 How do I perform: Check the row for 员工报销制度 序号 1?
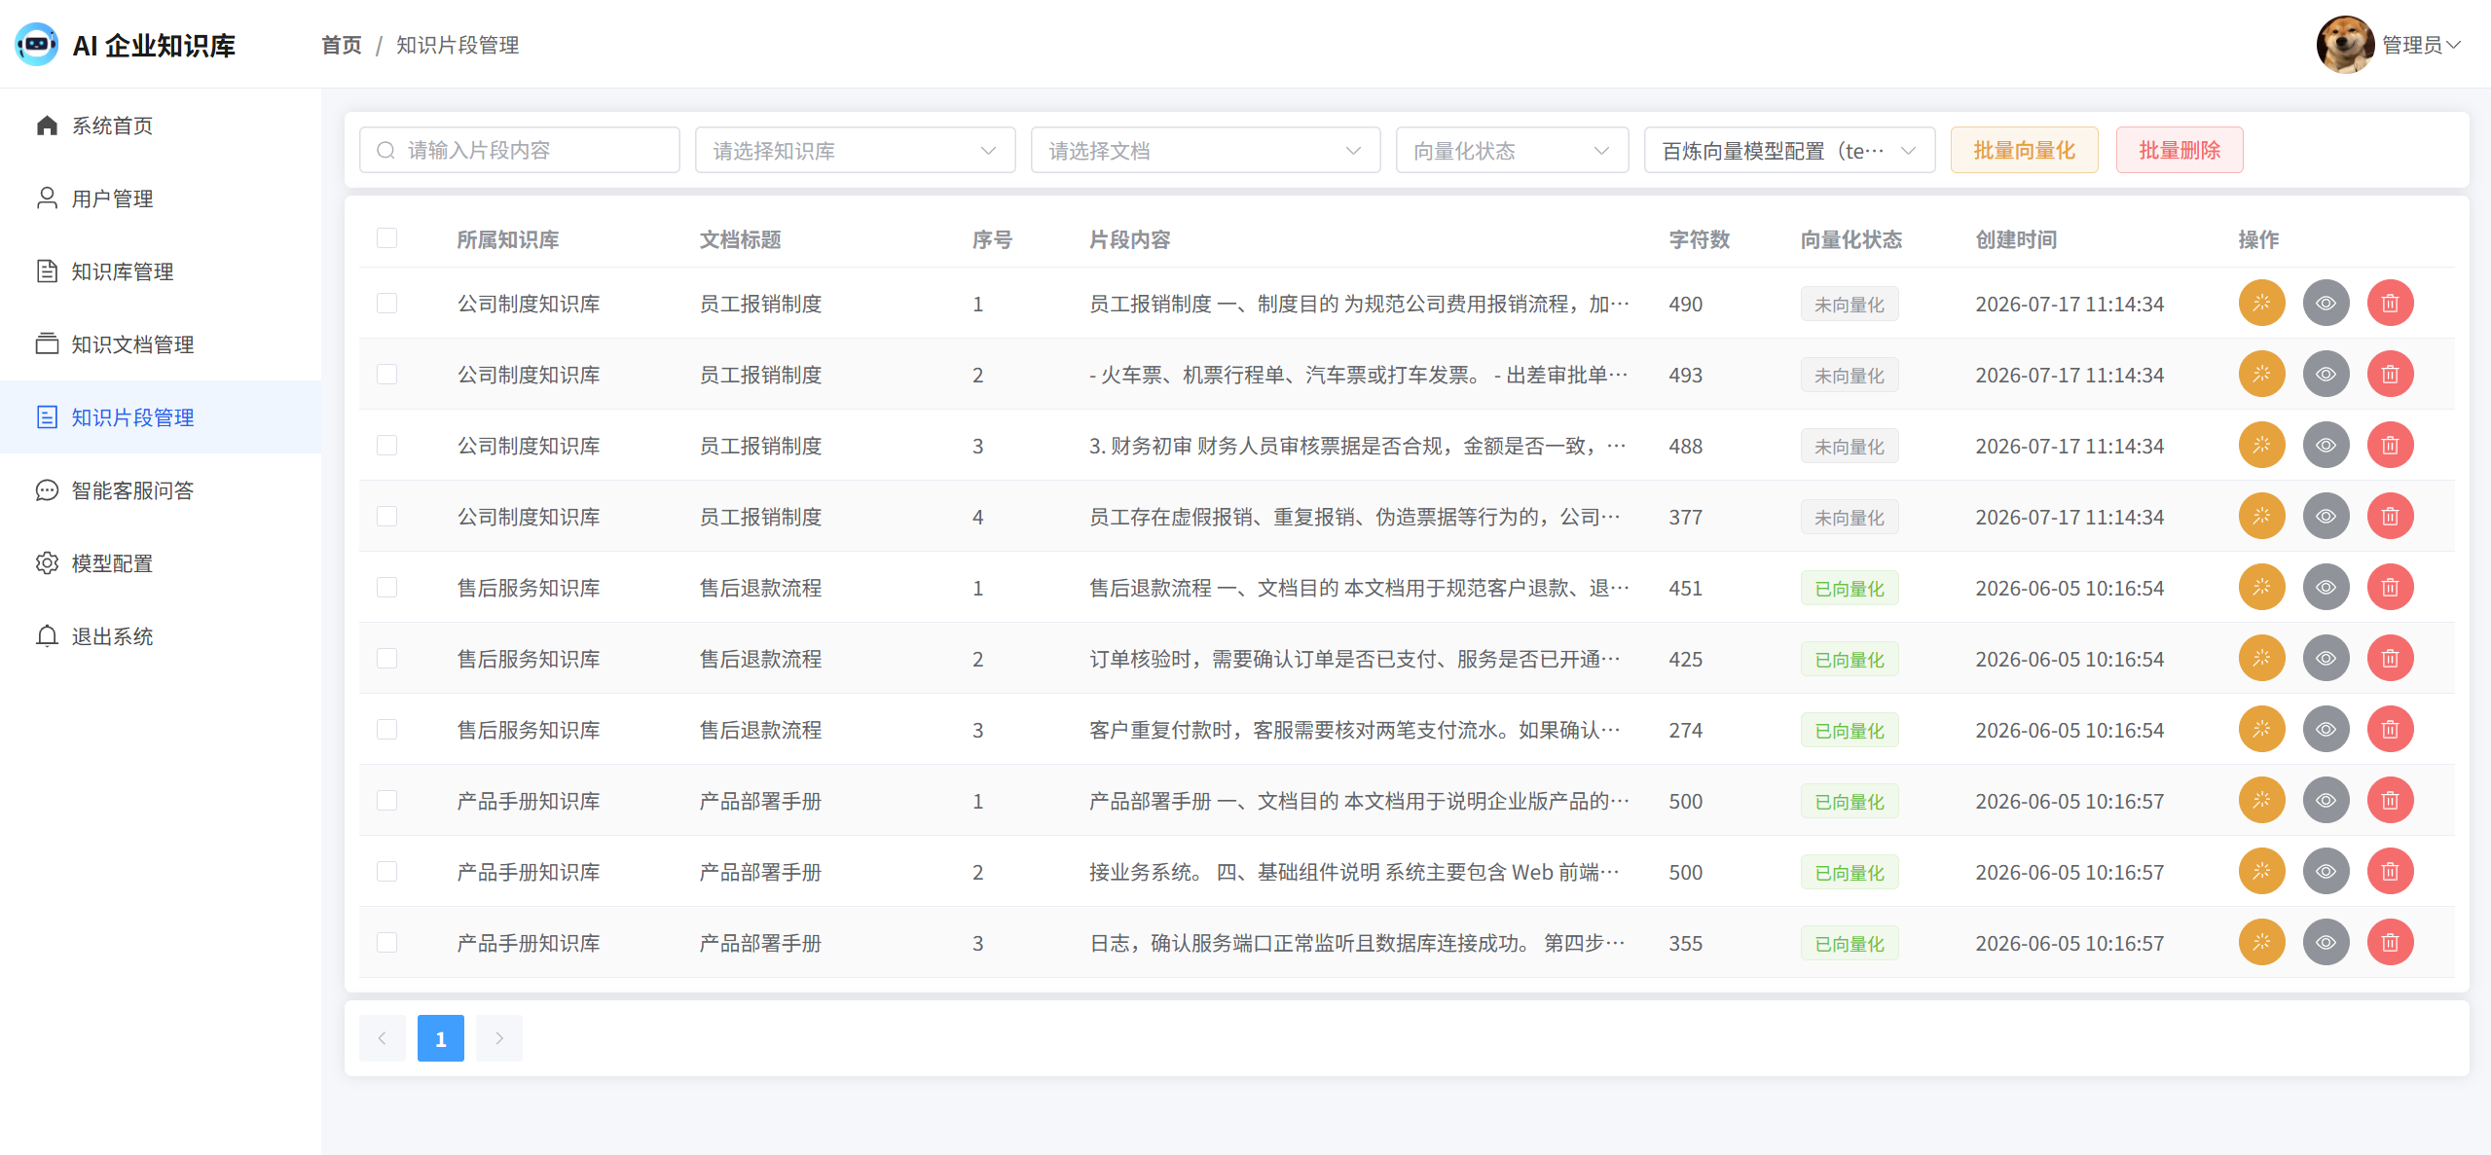click(386, 303)
